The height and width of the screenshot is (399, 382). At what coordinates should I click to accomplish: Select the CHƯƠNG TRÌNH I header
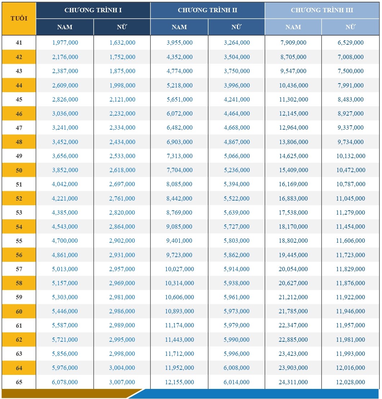pyautogui.click(x=93, y=10)
